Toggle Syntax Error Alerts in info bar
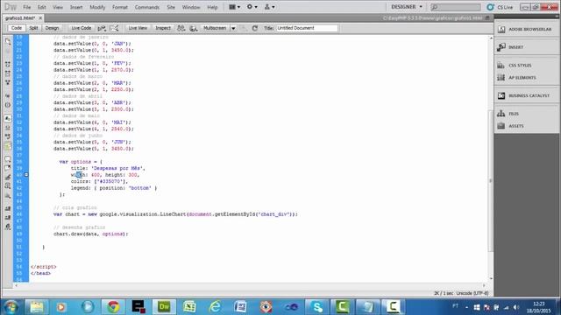The width and height of the screenshot is (561, 315). coord(8,146)
